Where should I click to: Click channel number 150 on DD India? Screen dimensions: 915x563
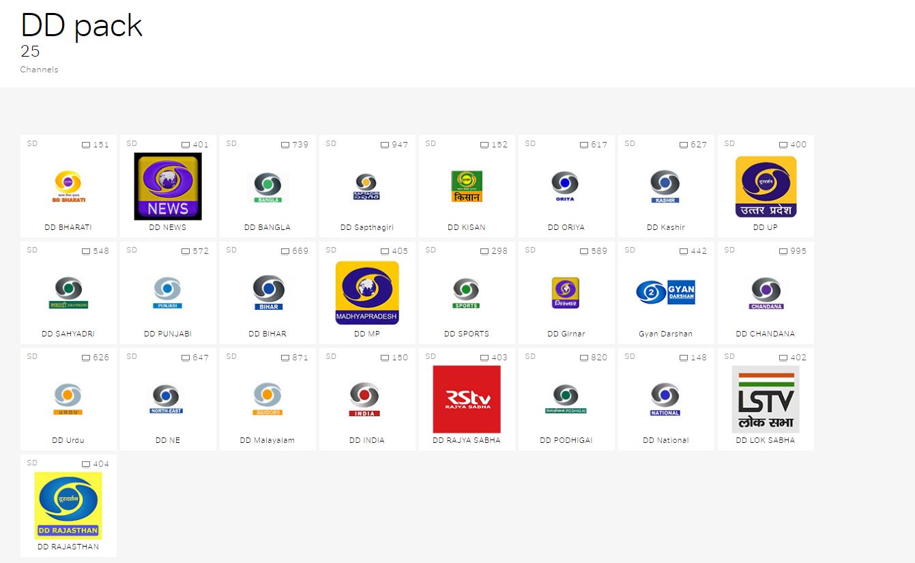click(399, 358)
